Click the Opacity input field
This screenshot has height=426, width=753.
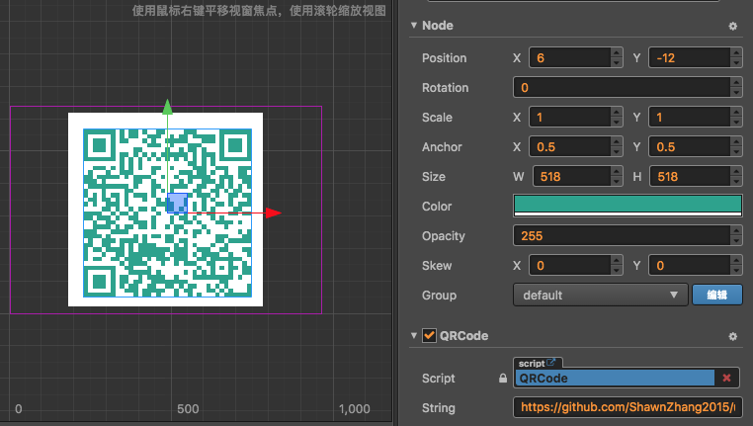pos(622,236)
